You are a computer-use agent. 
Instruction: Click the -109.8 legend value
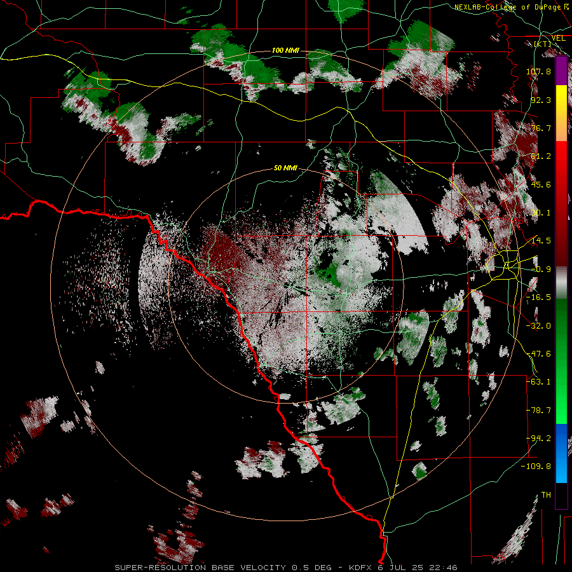(536, 466)
